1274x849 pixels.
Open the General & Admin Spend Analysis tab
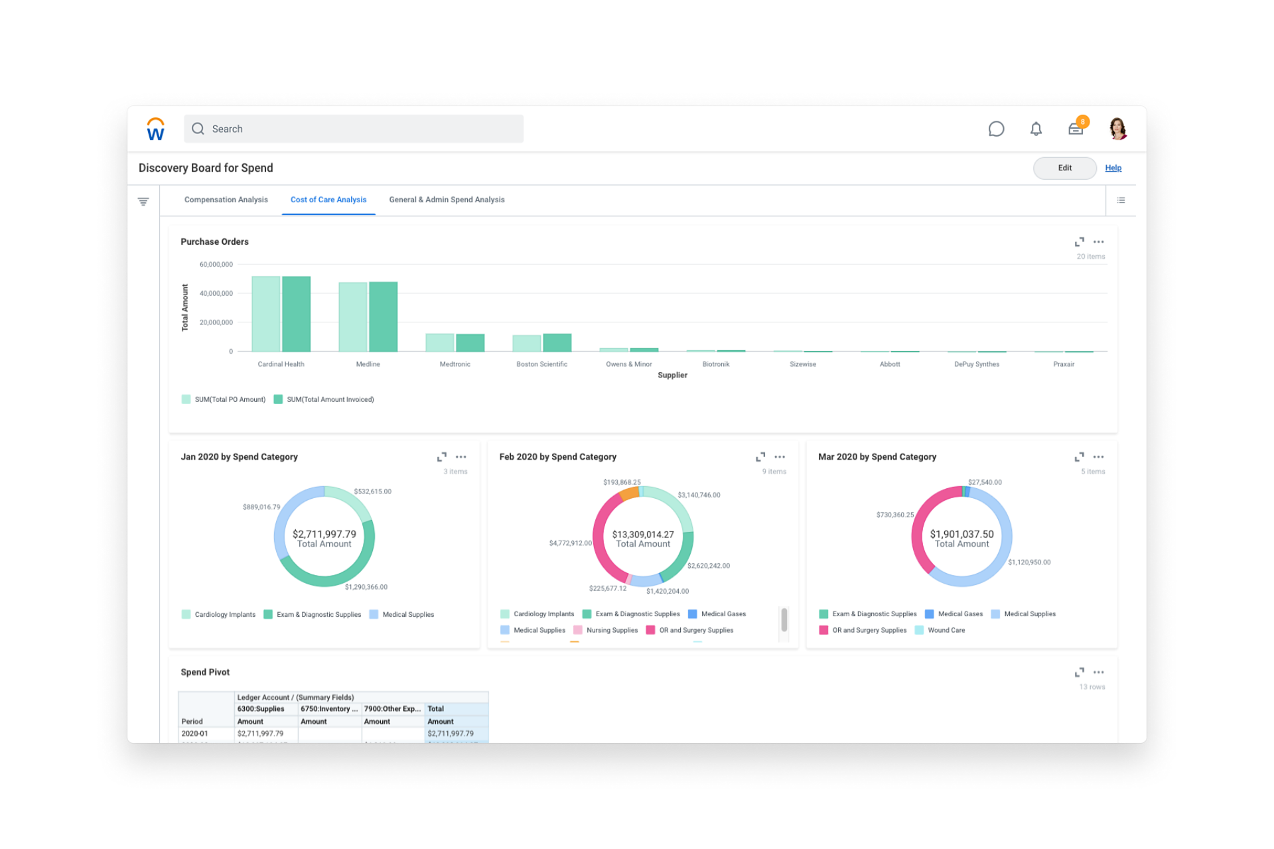(x=447, y=200)
